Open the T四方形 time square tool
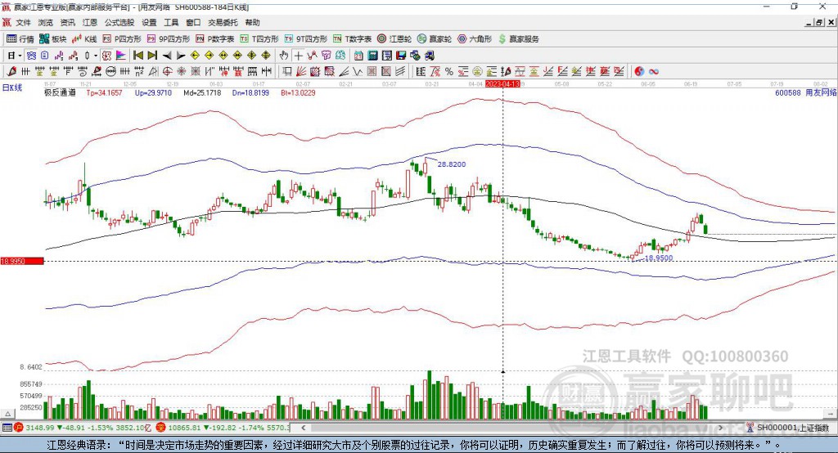 (259, 39)
